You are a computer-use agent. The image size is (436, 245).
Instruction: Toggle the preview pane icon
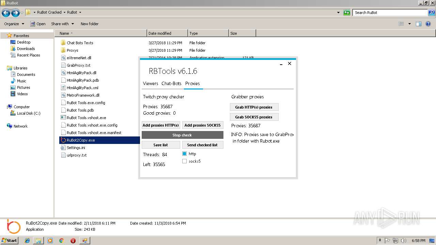point(419,24)
